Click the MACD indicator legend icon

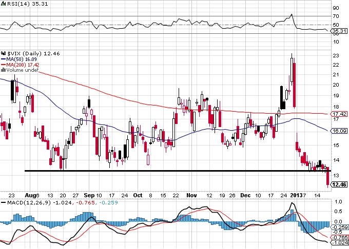pyautogui.click(x=4, y=203)
